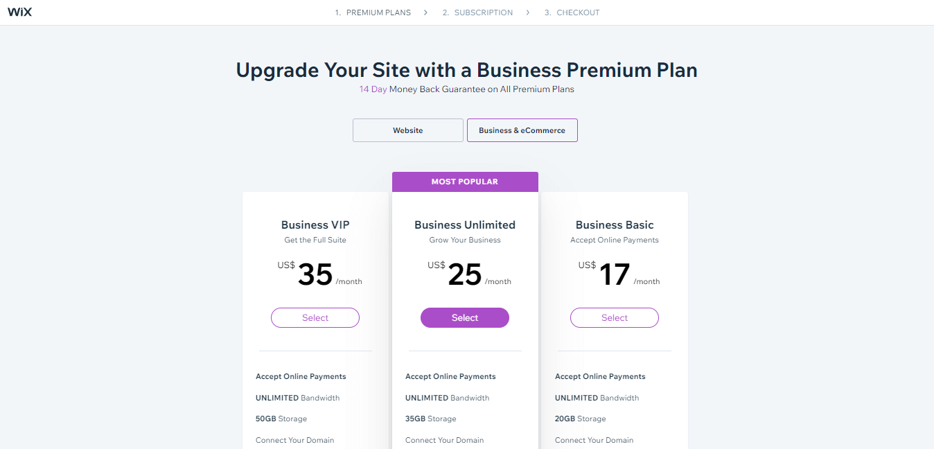Click 50GB Storage feature in VIP
Viewport: 934px width, 449px height.
(281, 419)
